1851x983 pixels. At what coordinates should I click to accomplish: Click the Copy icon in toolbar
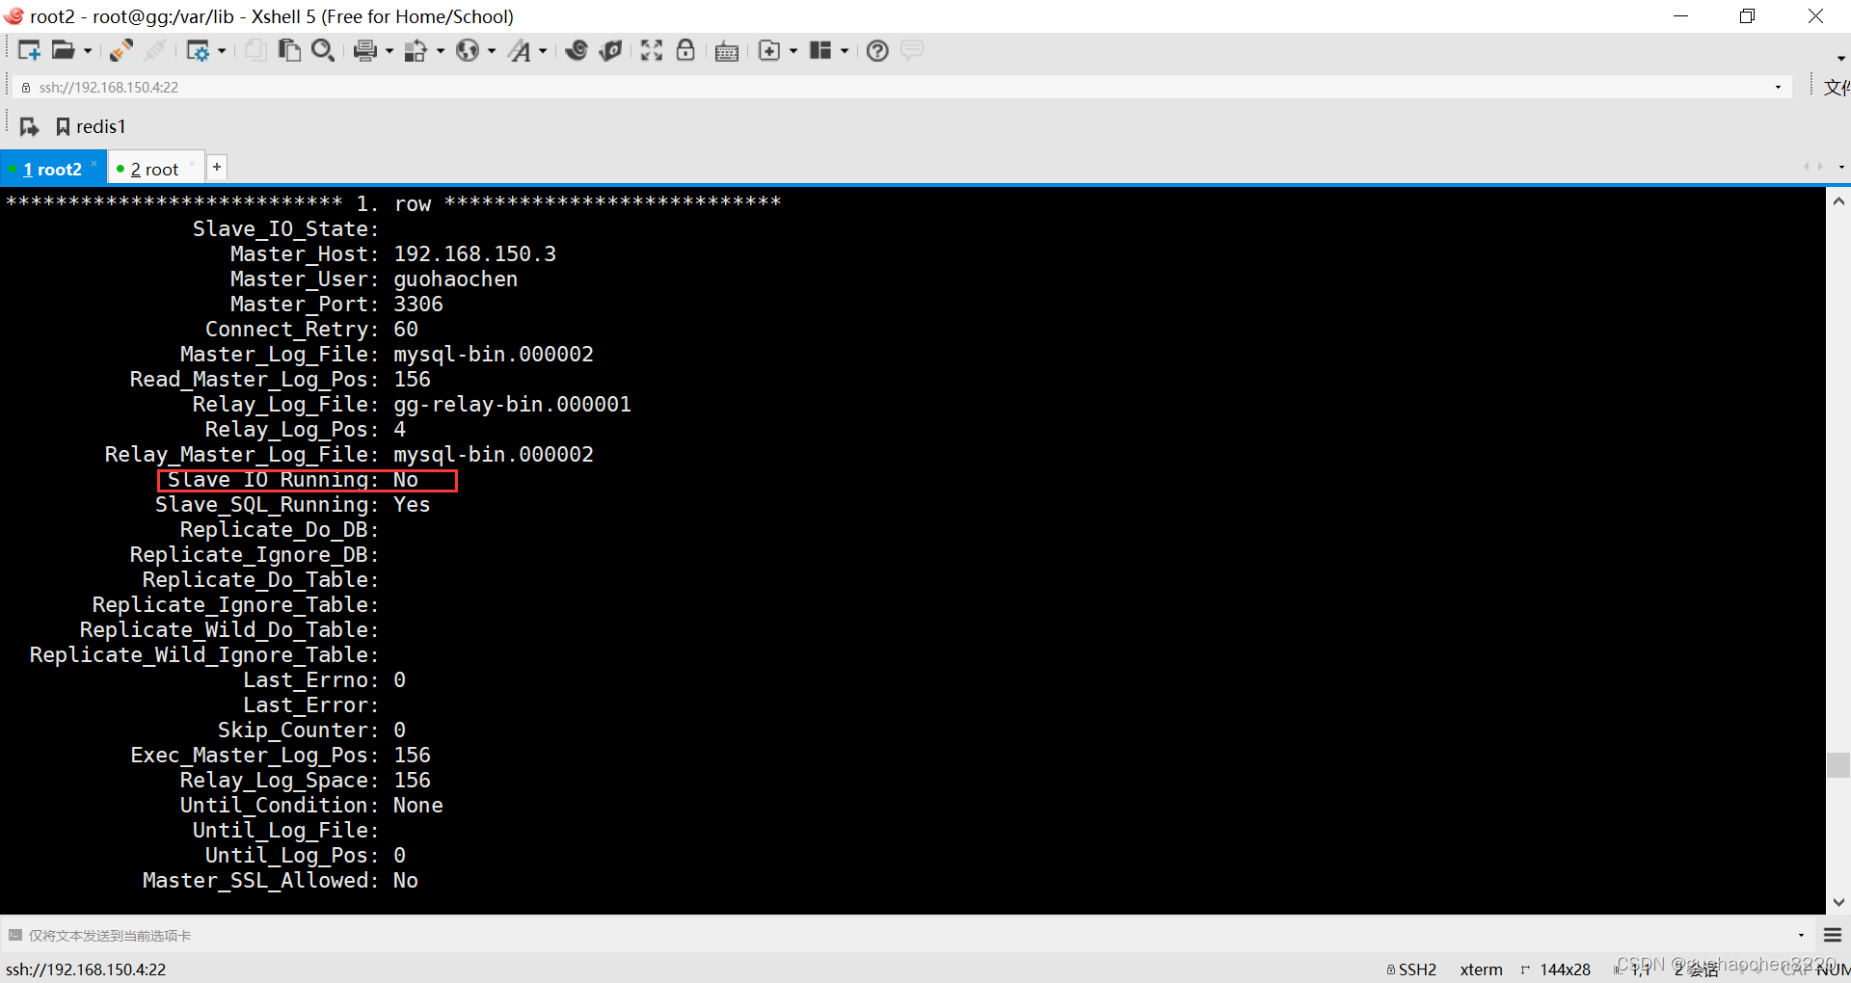tap(255, 50)
